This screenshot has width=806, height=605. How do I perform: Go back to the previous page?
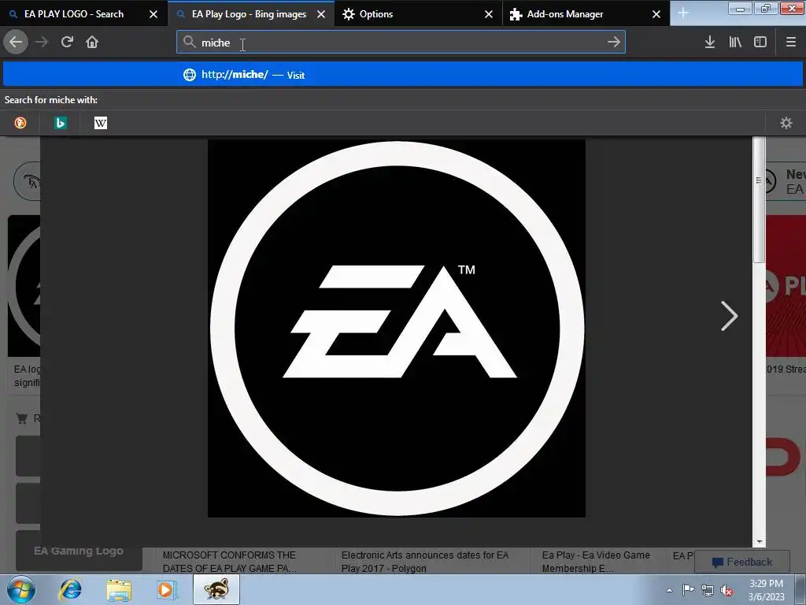[16, 43]
